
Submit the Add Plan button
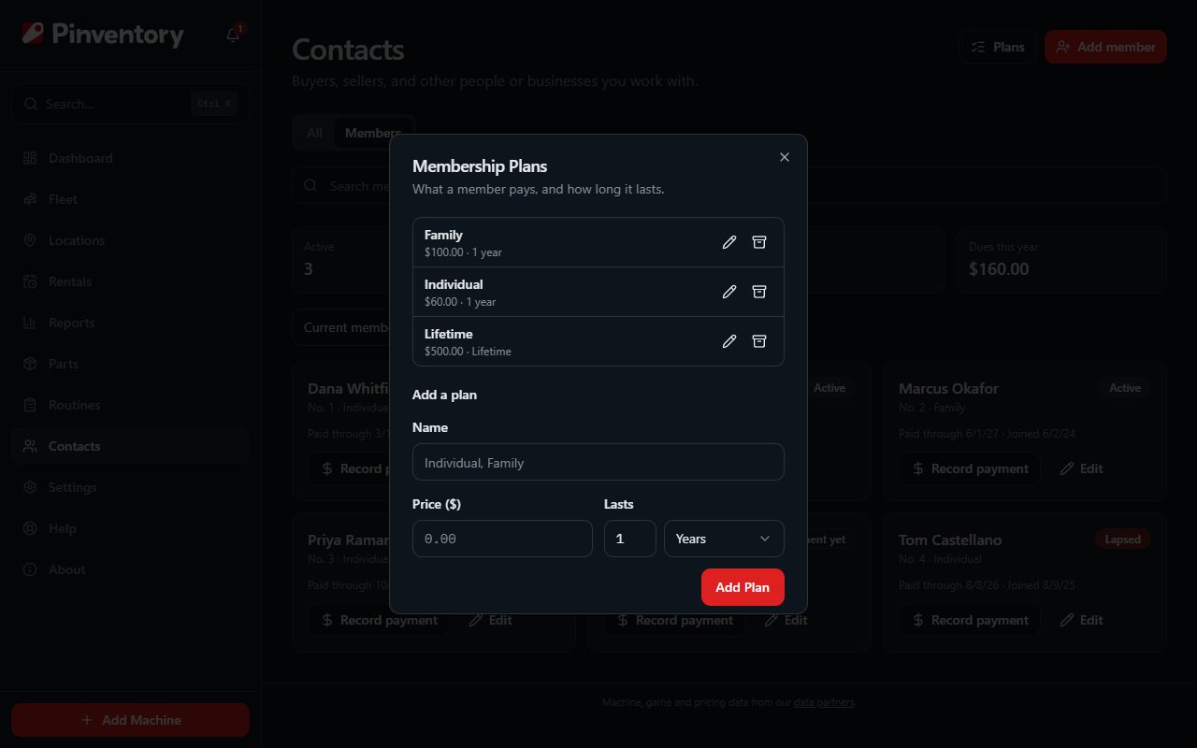pos(743,587)
